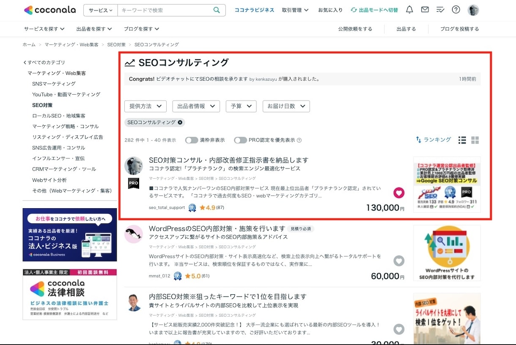This screenshot has height=345, width=516.
Task: Select YouTube・動画マーケティング category
Action: pos(66,94)
